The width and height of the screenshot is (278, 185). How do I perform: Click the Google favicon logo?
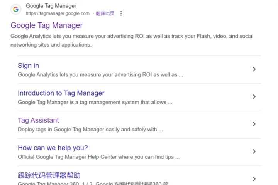tap(16, 9)
